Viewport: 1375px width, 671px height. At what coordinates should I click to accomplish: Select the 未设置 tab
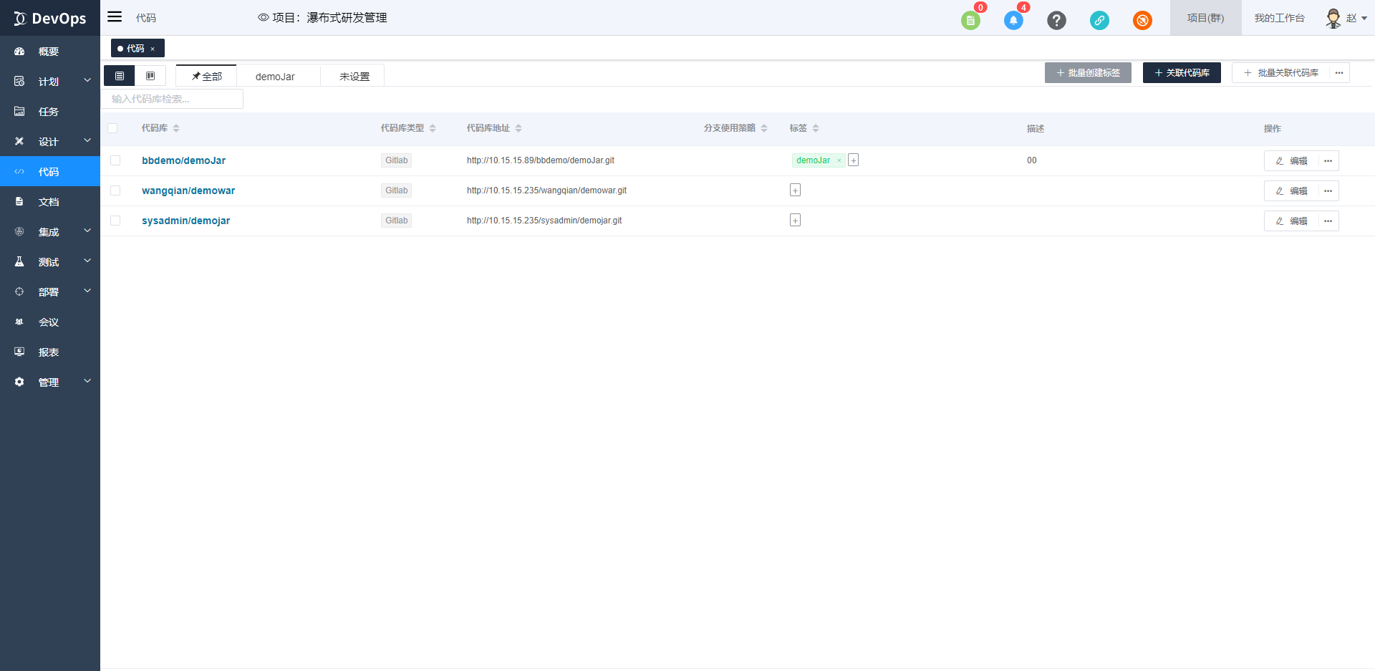pos(354,77)
